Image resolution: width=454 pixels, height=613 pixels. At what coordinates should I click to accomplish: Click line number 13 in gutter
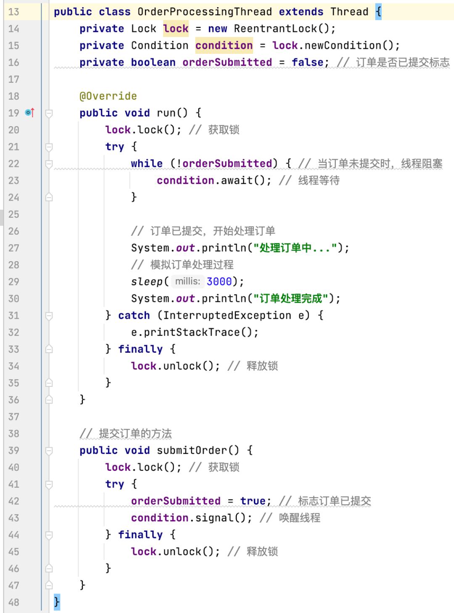click(x=14, y=12)
